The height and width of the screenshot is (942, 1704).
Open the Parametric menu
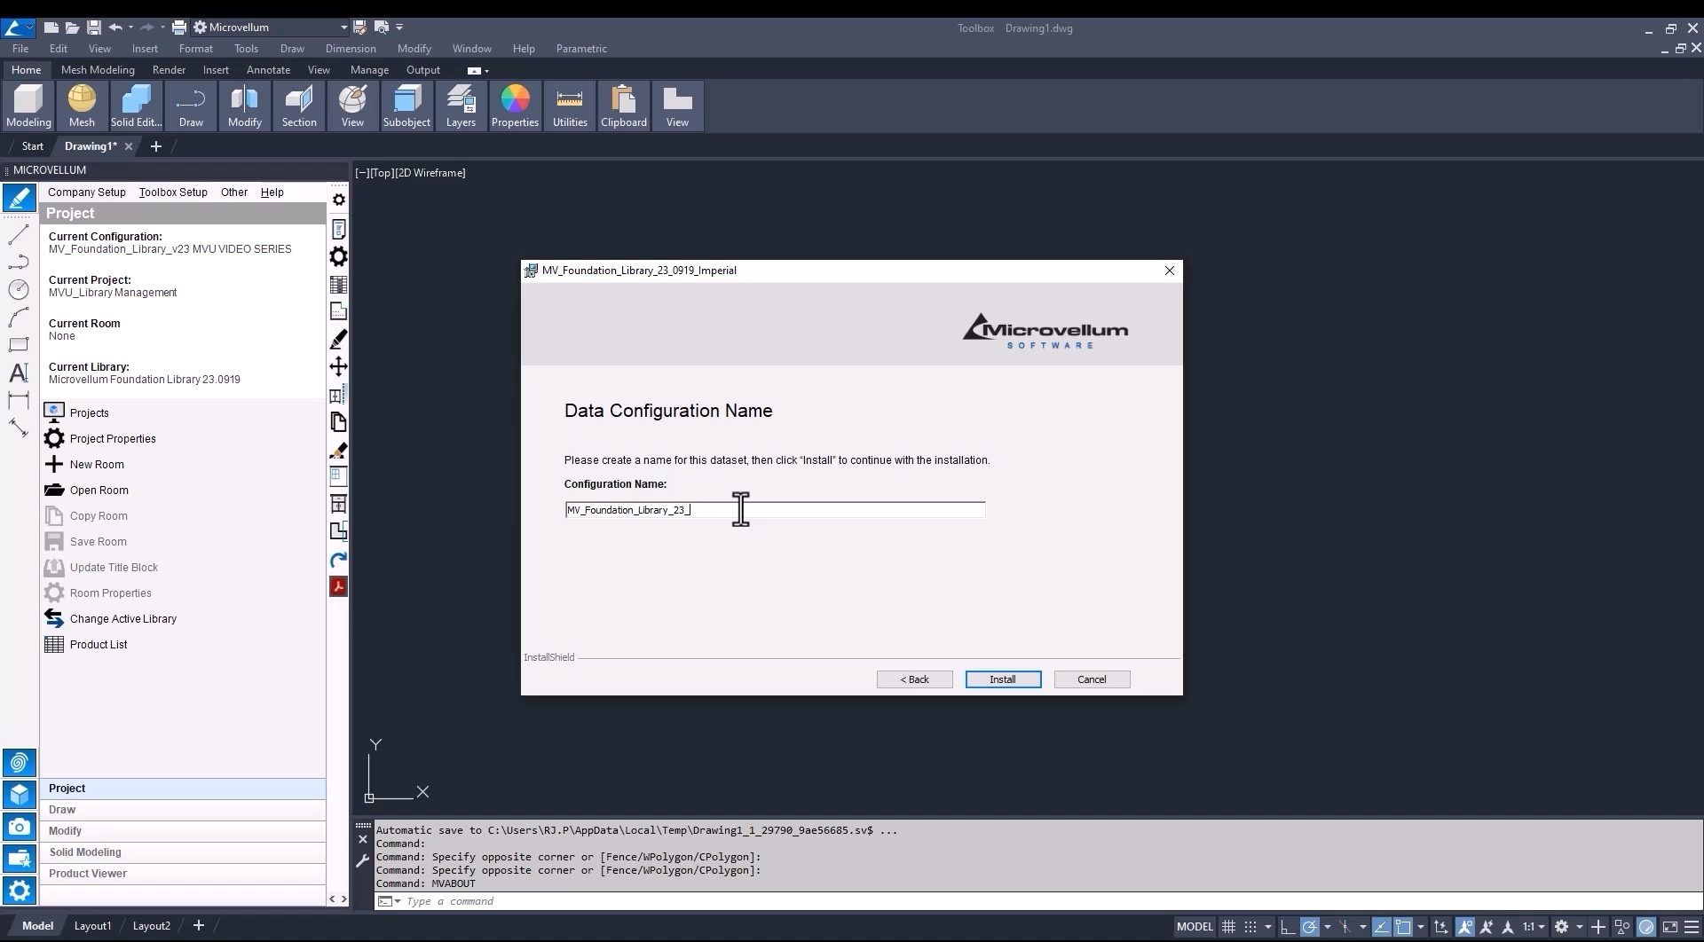point(581,49)
